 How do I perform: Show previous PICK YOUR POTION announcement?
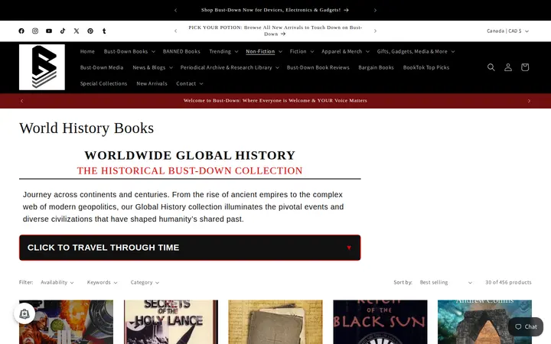pyautogui.click(x=176, y=31)
